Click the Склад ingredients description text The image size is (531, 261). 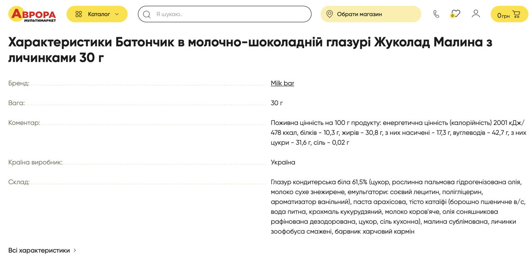pos(398,207)
